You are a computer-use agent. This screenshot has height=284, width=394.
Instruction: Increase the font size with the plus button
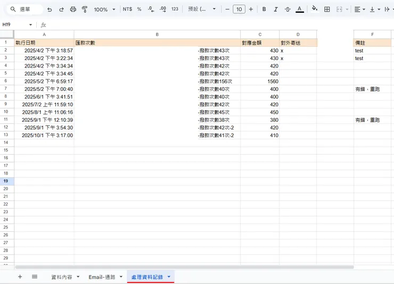(251, 9)
